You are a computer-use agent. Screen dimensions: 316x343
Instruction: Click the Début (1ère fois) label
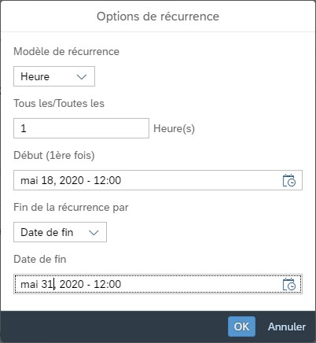click(54, 155)
